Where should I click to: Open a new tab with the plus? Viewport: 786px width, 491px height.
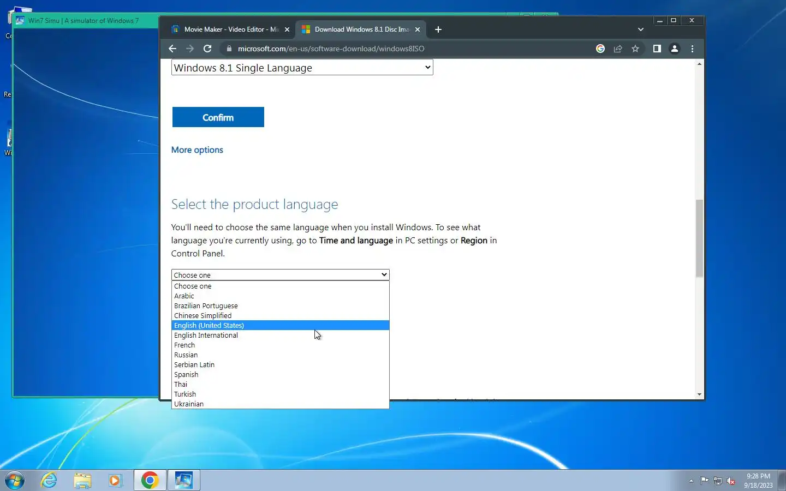pyautogui.click(x=438, y=29)
